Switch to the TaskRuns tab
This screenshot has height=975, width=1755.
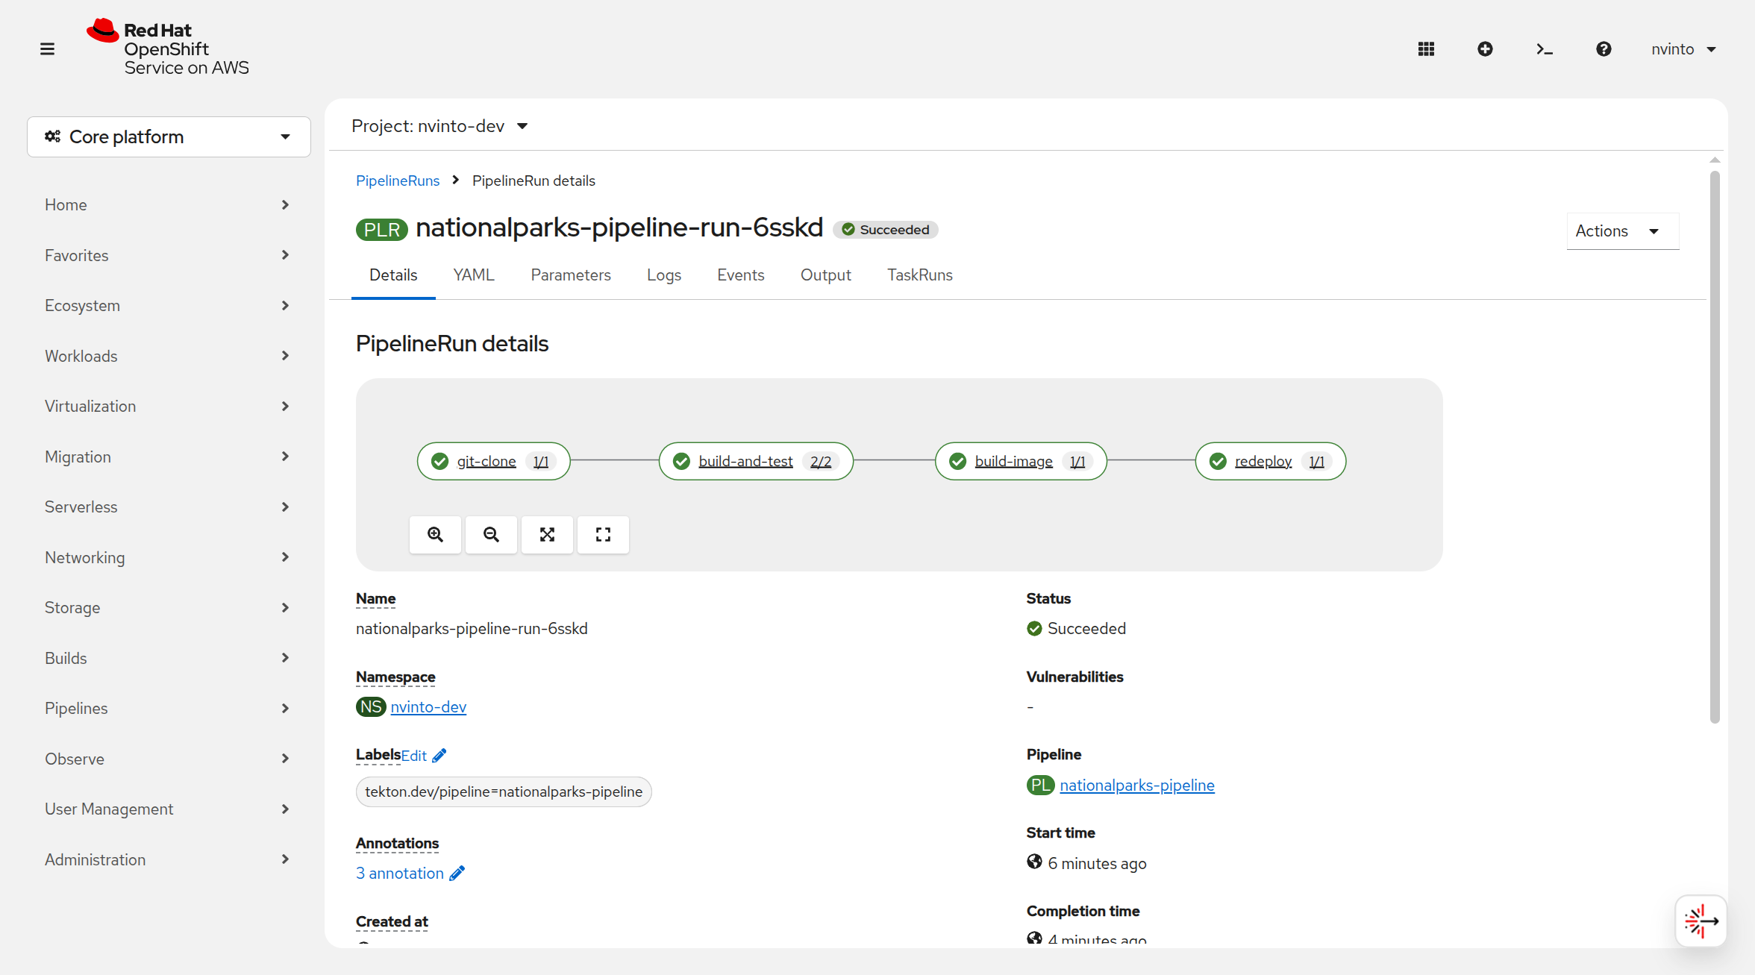(920, 275)
